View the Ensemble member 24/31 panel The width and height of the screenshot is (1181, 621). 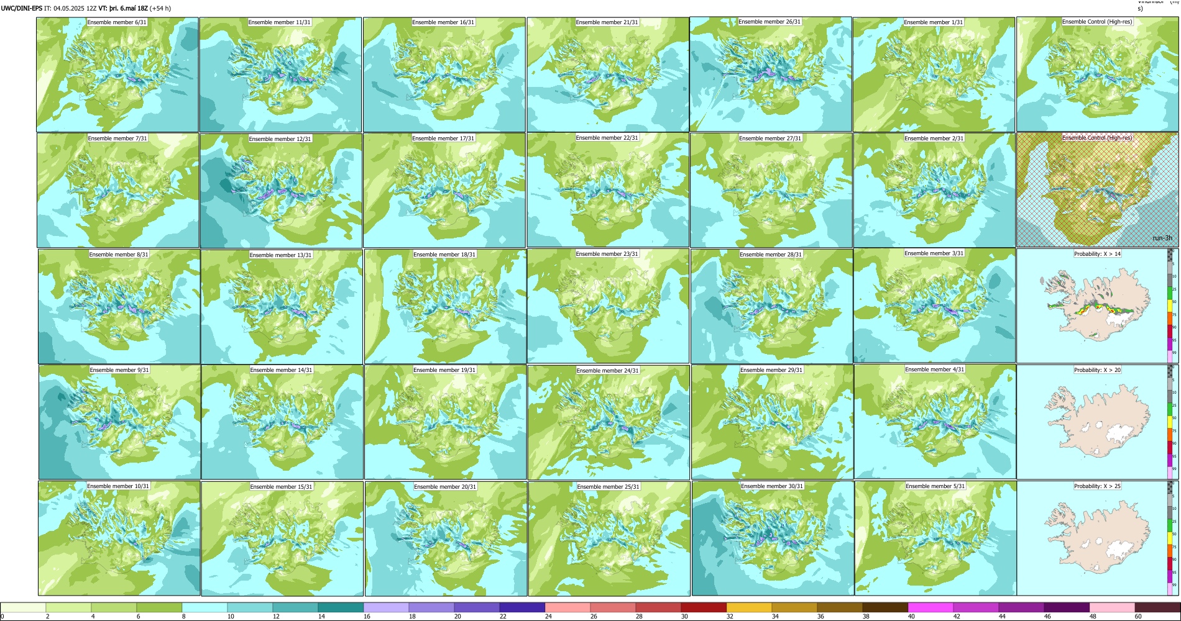609,422
